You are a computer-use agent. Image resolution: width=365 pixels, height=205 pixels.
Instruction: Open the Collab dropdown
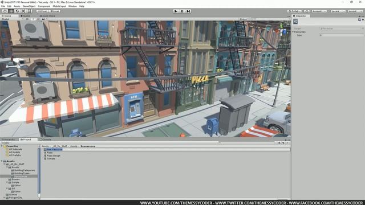pos(294,11)
